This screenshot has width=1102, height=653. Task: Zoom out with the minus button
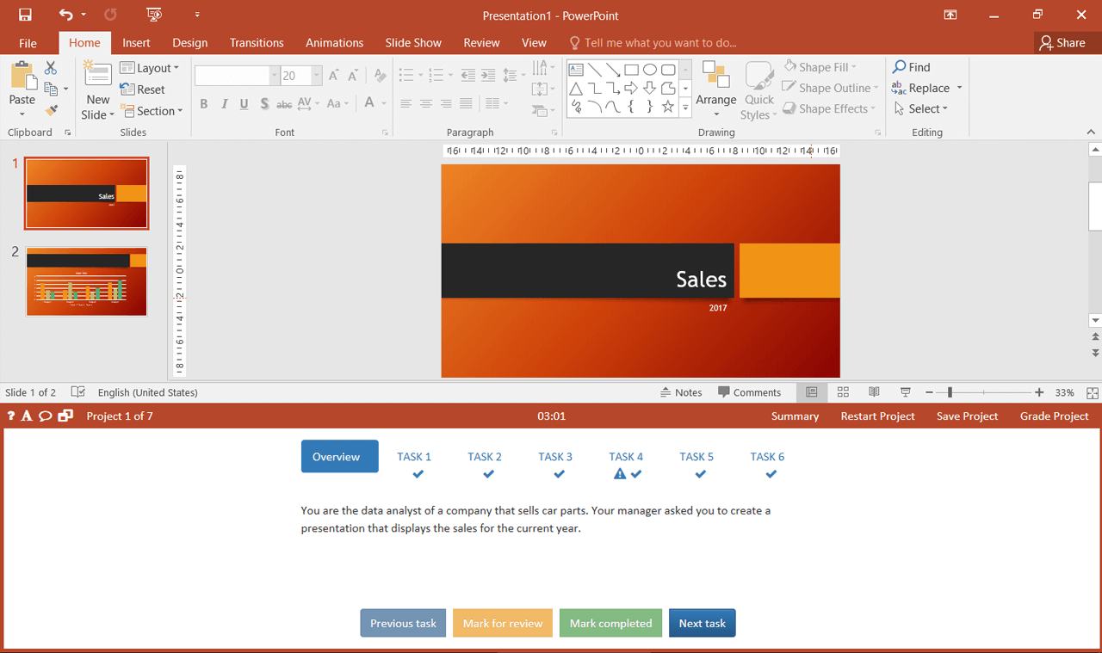click(x=930, y=392)
